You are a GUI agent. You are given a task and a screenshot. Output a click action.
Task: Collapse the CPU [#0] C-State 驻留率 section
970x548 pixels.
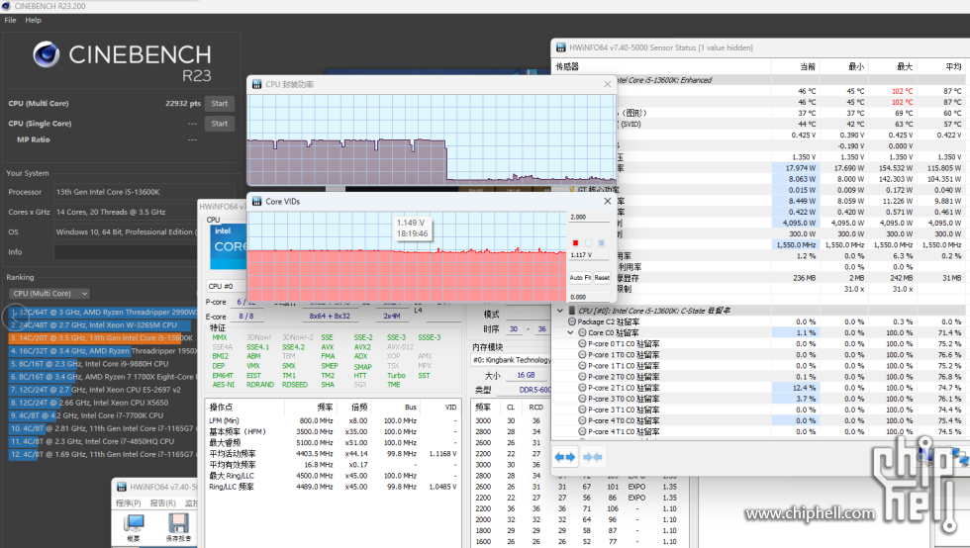tap(560, 311)
